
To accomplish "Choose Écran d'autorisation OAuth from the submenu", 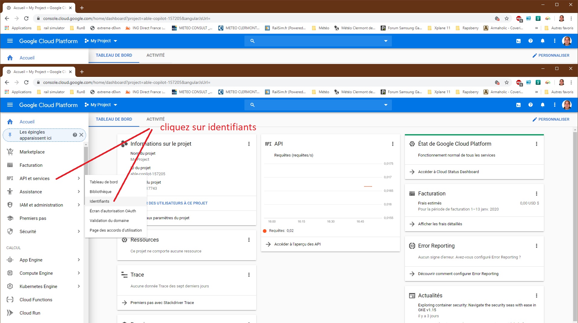I will 113,211.
